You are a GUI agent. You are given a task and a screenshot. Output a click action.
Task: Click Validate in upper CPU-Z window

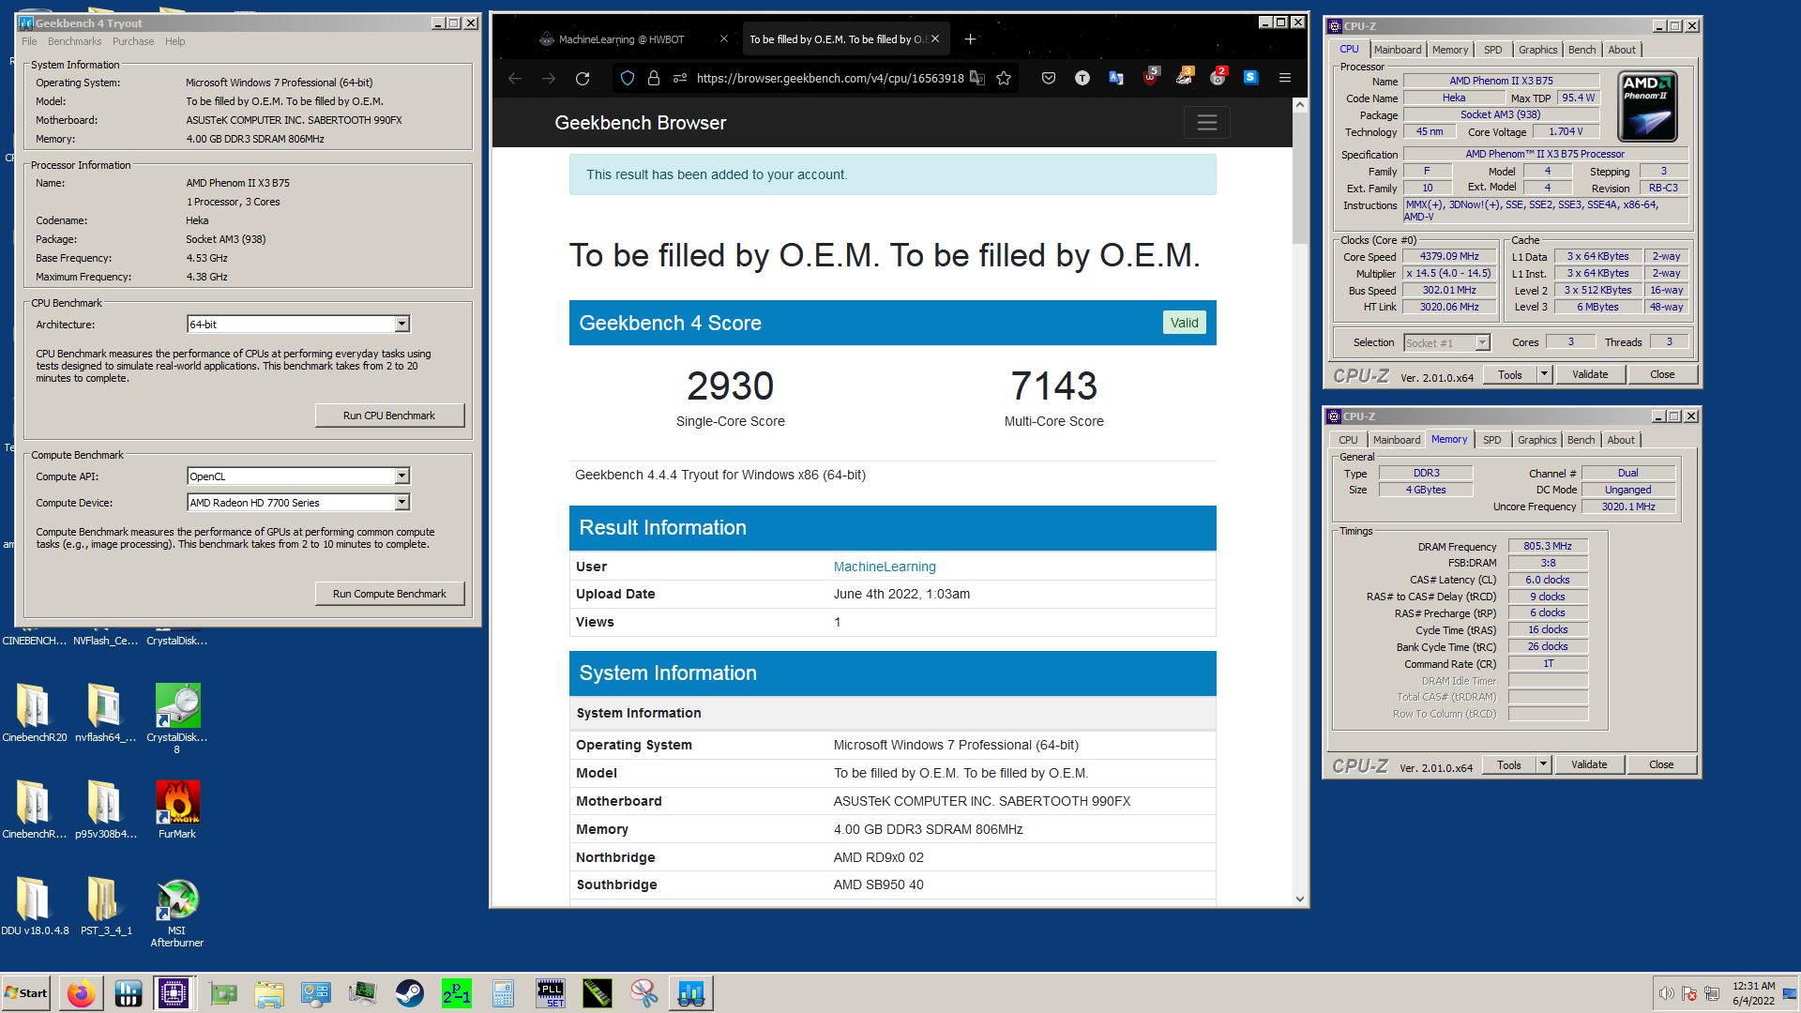pos(1589,374)
